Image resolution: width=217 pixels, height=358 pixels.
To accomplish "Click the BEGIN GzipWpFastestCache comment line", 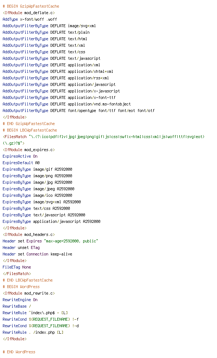I will pos(31,6).
